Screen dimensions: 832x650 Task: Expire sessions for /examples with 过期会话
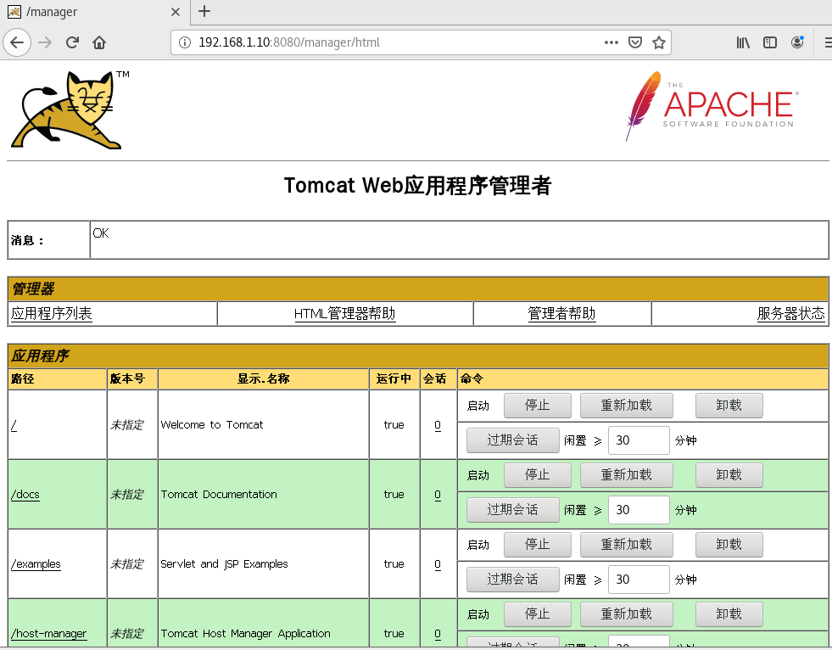pyautogui.click(x=512, y=580)
